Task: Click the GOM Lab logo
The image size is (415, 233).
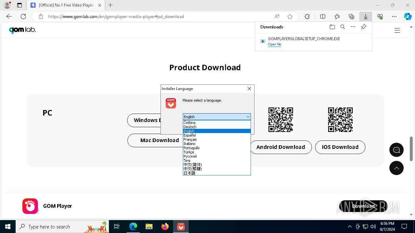Action: [x=22, y=30]
